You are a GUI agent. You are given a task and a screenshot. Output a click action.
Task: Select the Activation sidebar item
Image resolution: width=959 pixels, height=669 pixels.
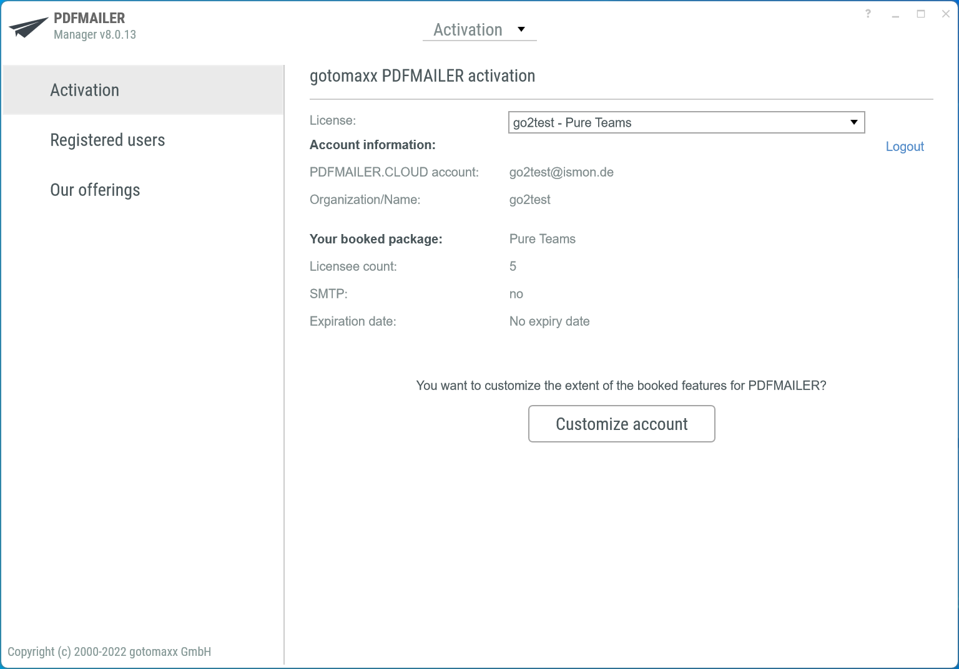[144, 90]
